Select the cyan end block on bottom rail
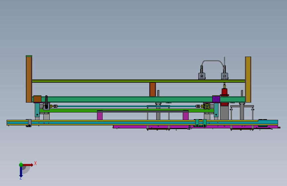This screenshot has height=186, width=287. (268, 122)
